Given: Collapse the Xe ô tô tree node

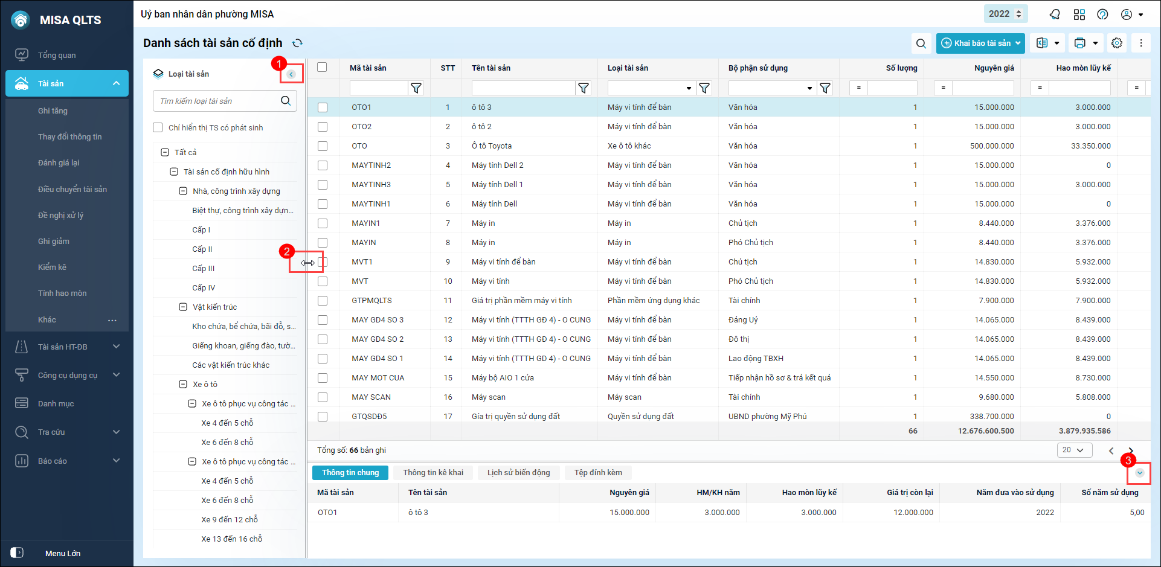Looking at the screenshot, I should click(x=183, y=384).
